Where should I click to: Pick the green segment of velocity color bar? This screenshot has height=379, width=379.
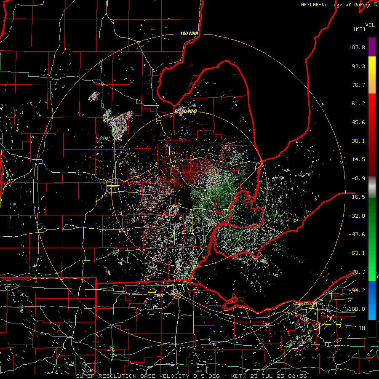coord(372,239)
